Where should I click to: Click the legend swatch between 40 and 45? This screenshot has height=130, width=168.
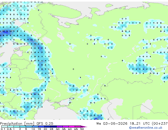(x=72, y=127)
